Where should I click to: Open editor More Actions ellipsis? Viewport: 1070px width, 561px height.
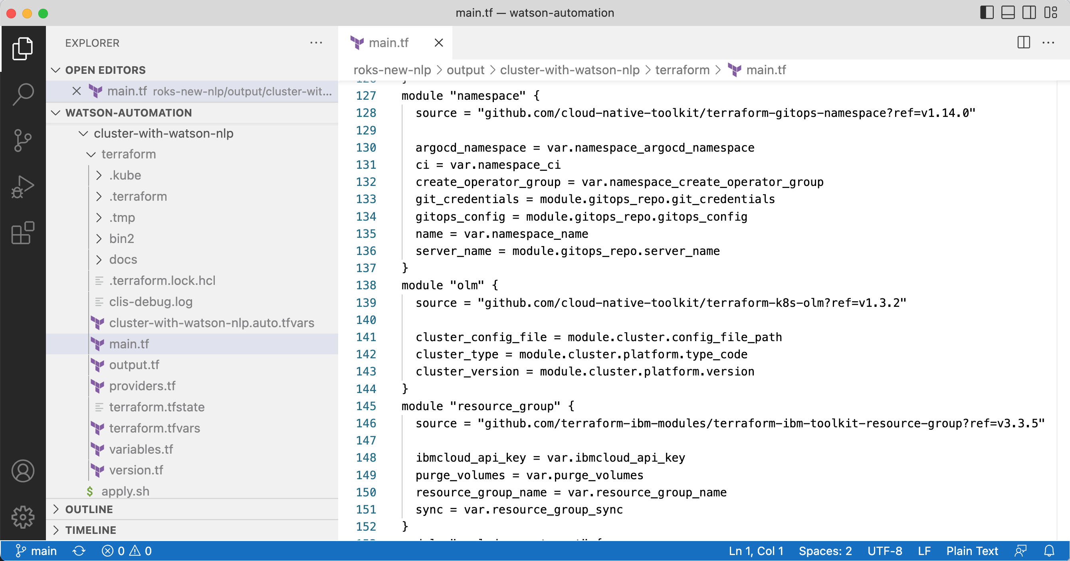click(1048, 42)
